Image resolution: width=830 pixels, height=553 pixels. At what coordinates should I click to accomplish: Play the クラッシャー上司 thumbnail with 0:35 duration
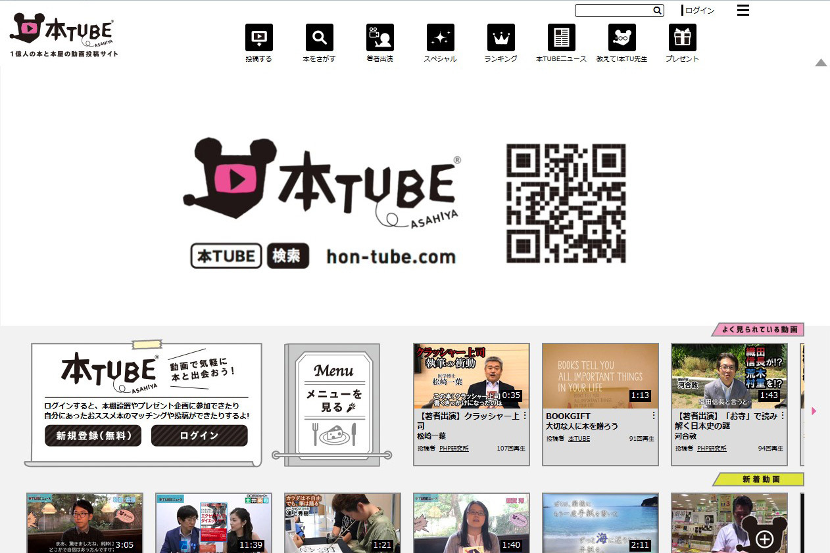(x=472, y=376)
